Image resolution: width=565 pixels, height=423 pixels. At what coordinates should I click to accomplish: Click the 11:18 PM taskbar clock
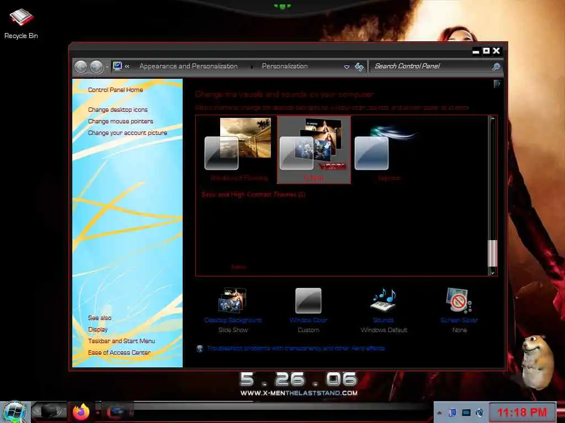tap(522, 412)
